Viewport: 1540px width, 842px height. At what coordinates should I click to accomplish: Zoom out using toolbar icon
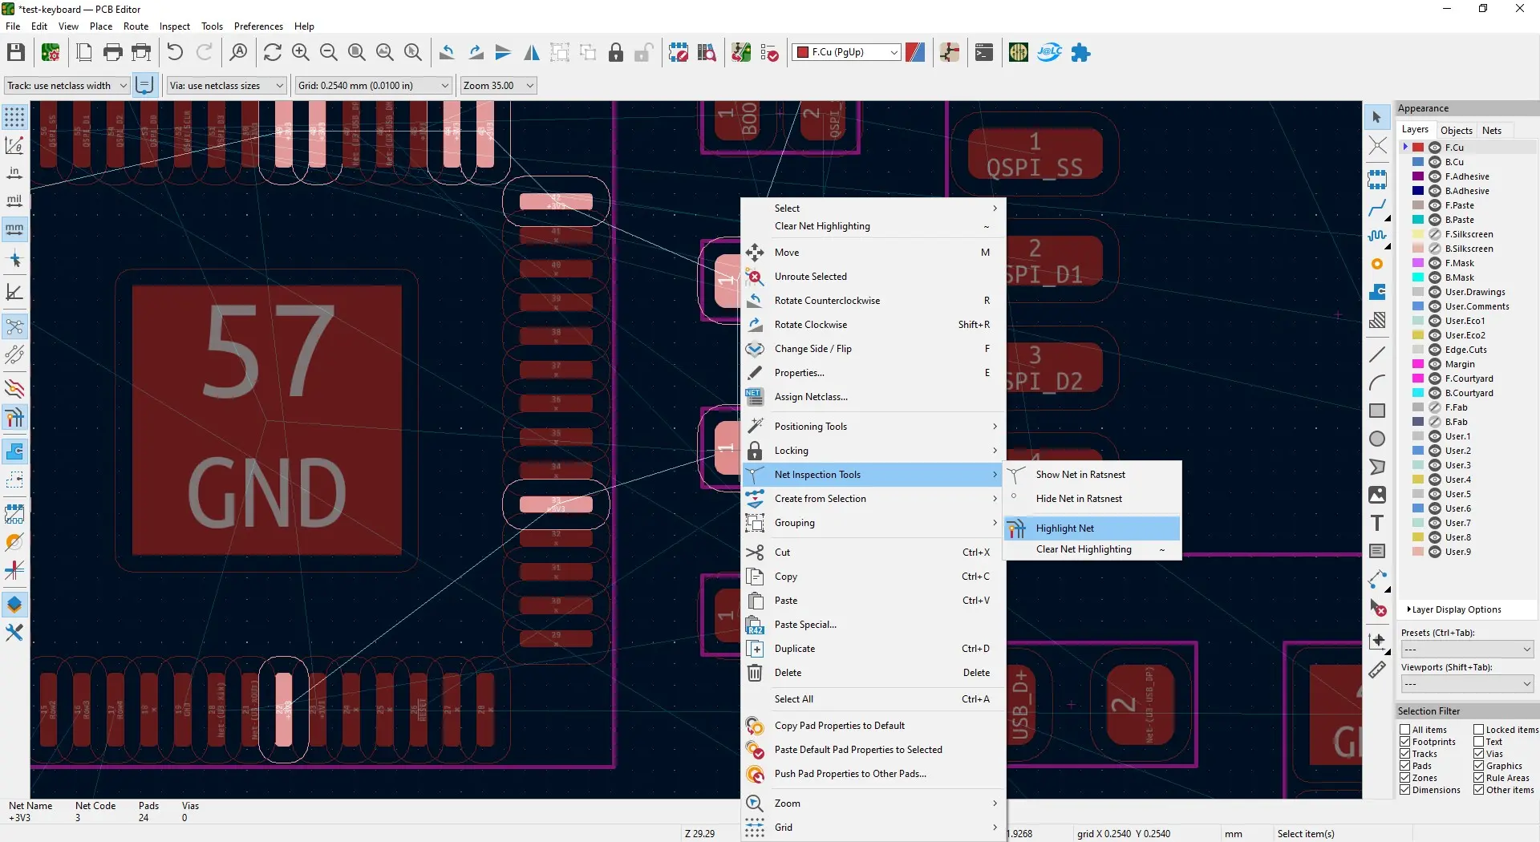point(329,53)
